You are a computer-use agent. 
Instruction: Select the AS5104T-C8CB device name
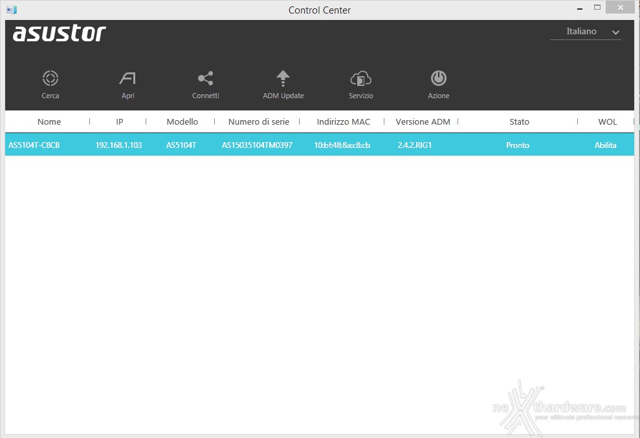pos(34,145)
